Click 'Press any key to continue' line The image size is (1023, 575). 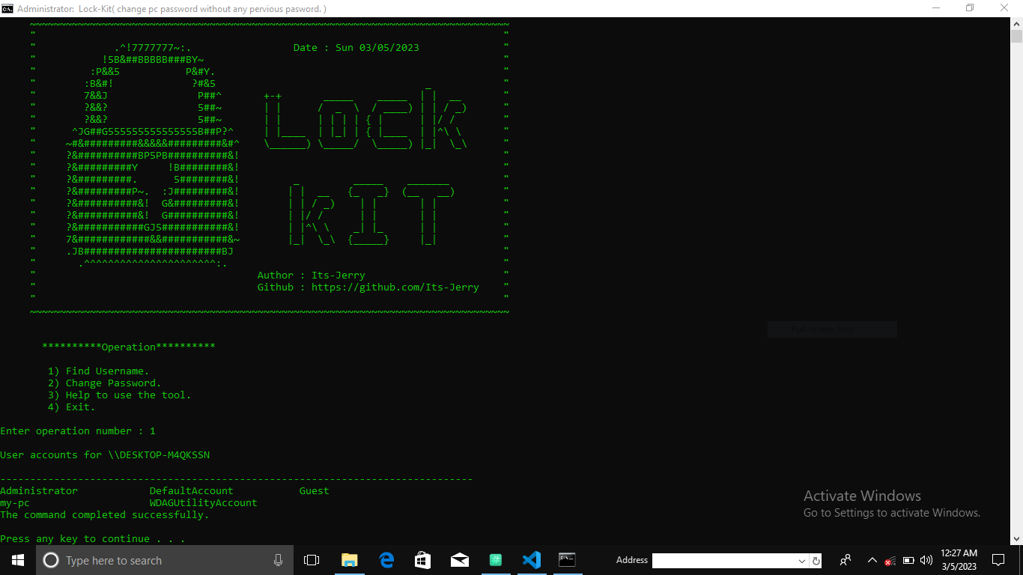(93, 538)
